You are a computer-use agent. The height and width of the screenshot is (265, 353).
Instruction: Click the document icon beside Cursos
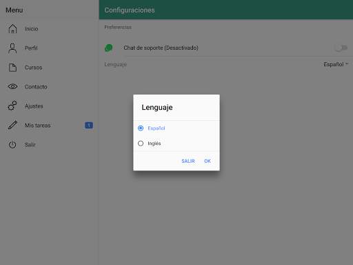[12, 68]
